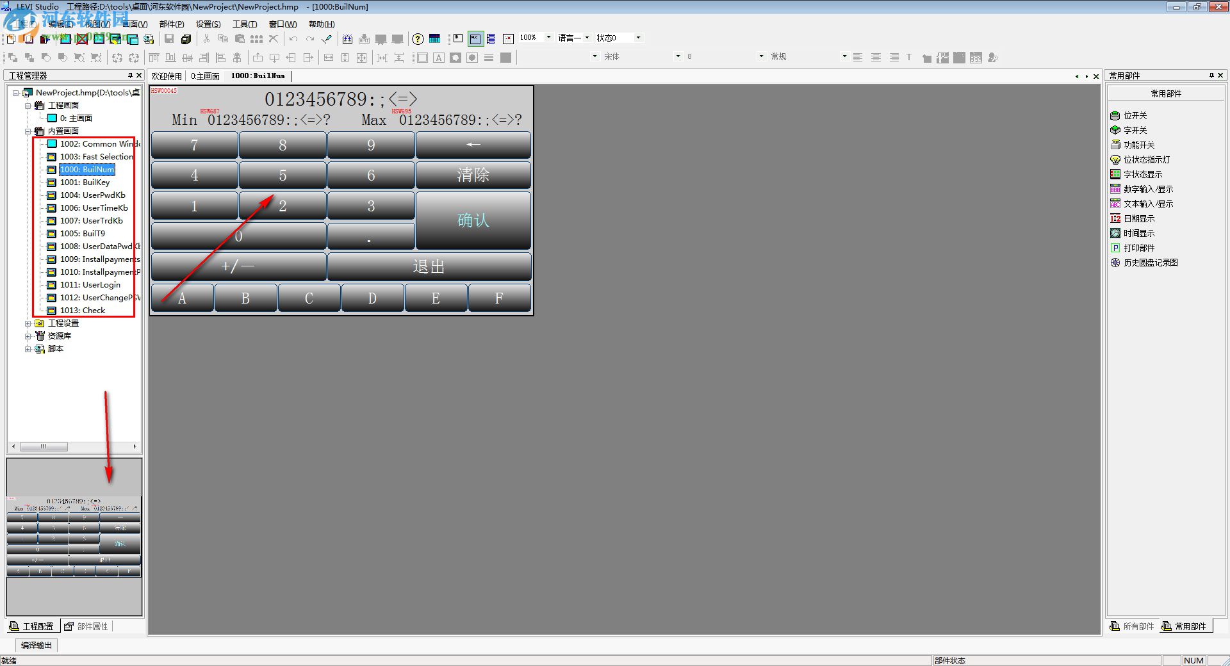1230x666 pixels.
Task: Open the 语言一 language dropdown
Action: pos(587,38)
